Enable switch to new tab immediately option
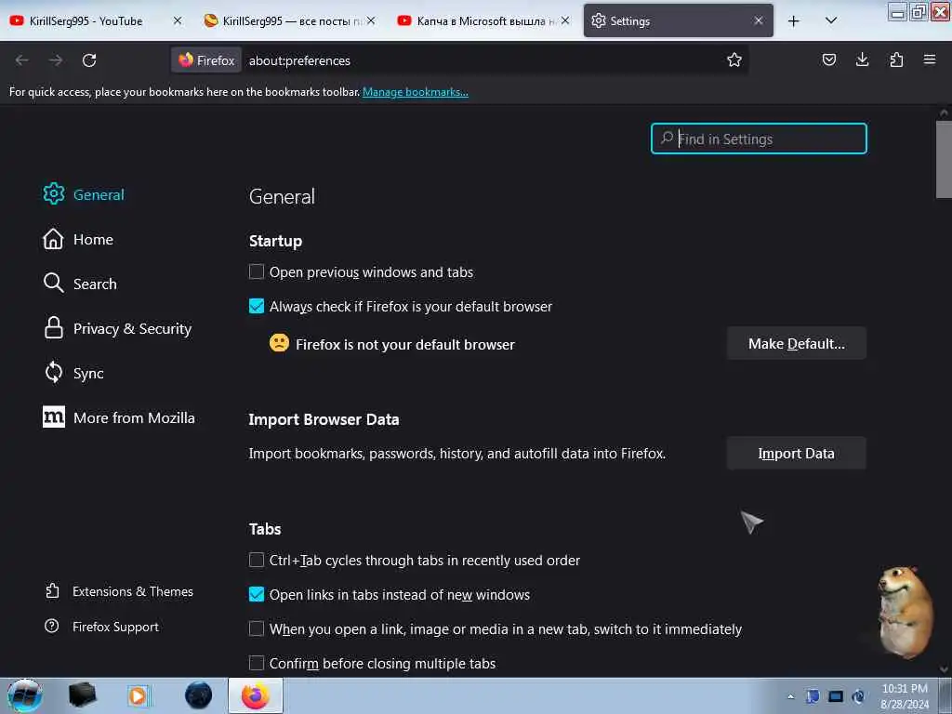Screen dimensions: 952x714 [x=257, y=628]
